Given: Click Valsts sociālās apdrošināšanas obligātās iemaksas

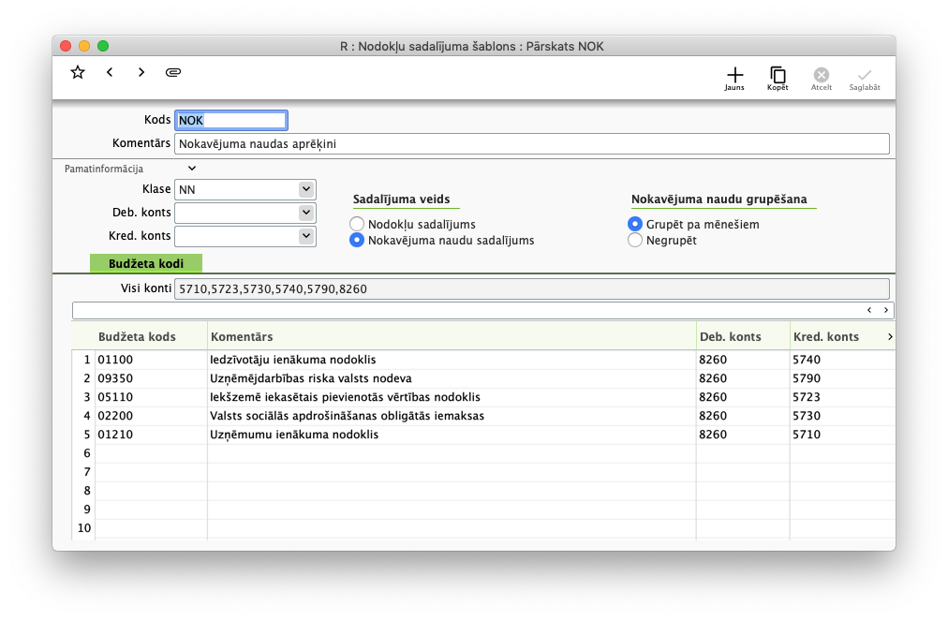Looking at the screenshot, I should pyautogui.click(x=452, y=416).
